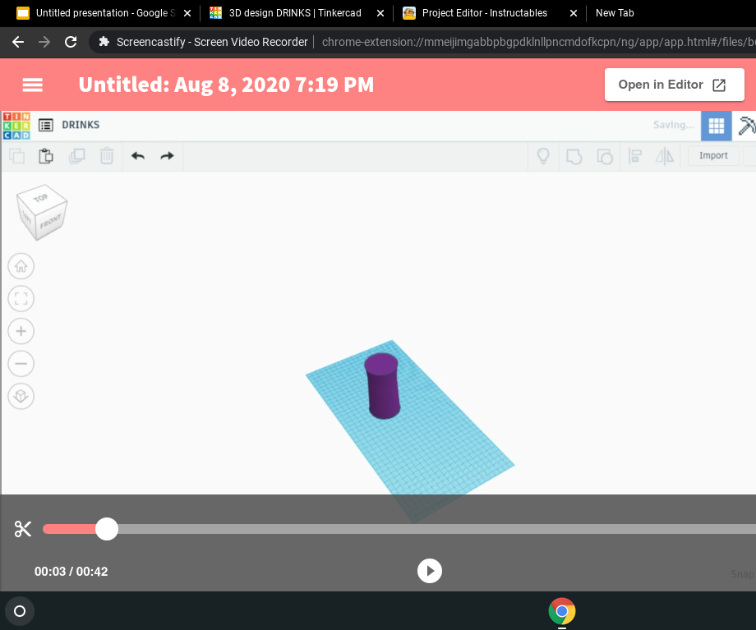Click the chrome-extension URL in address bar
Image resolution: width=756 pixels, height=630 pixels.
coord(538,42)
